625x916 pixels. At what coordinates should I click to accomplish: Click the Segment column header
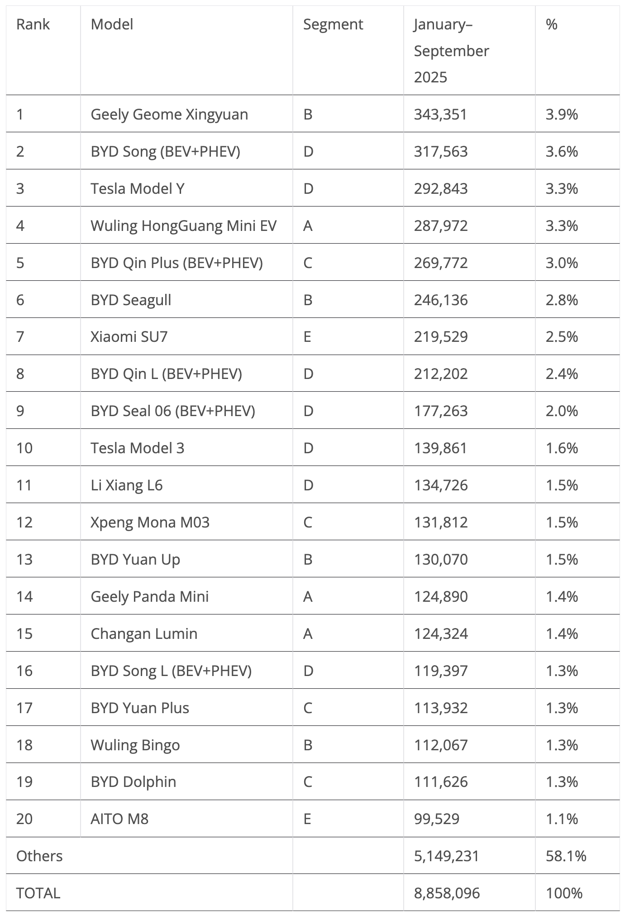coord(333,24)
